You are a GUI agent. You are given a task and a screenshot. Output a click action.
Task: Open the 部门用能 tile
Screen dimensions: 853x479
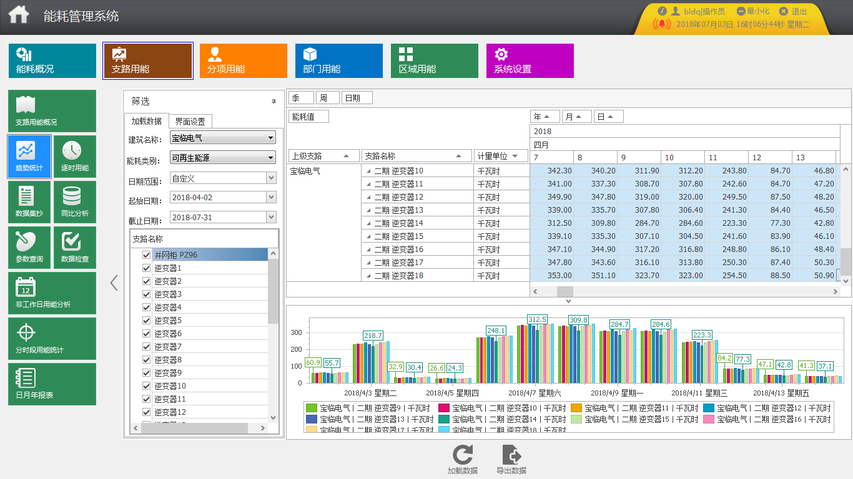pyautogui.click(x=339, y=60)
